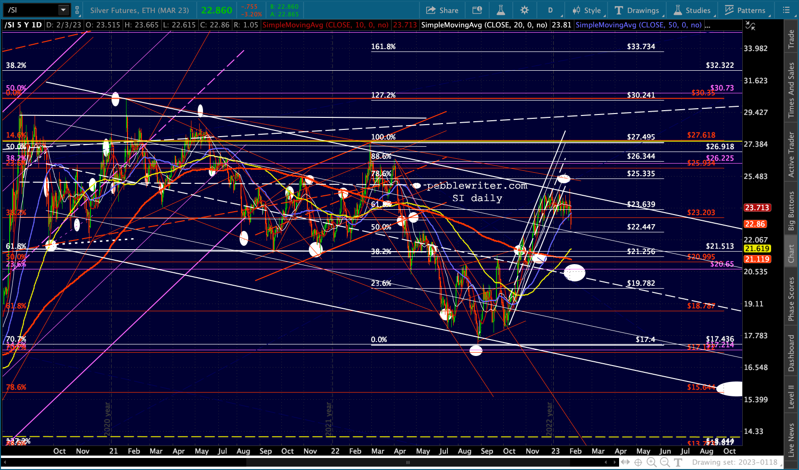Image resolution: width=799 pixels, height=470 pixels.
Task: Open the Style menu
Action: (586, 10)
